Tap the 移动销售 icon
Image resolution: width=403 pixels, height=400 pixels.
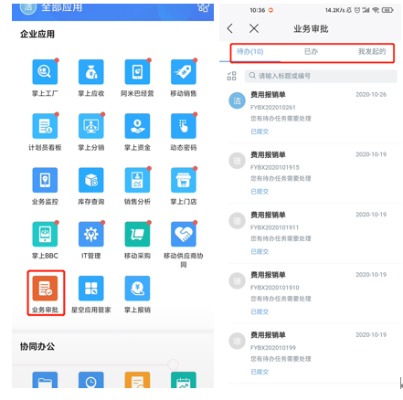click(184, 71)
